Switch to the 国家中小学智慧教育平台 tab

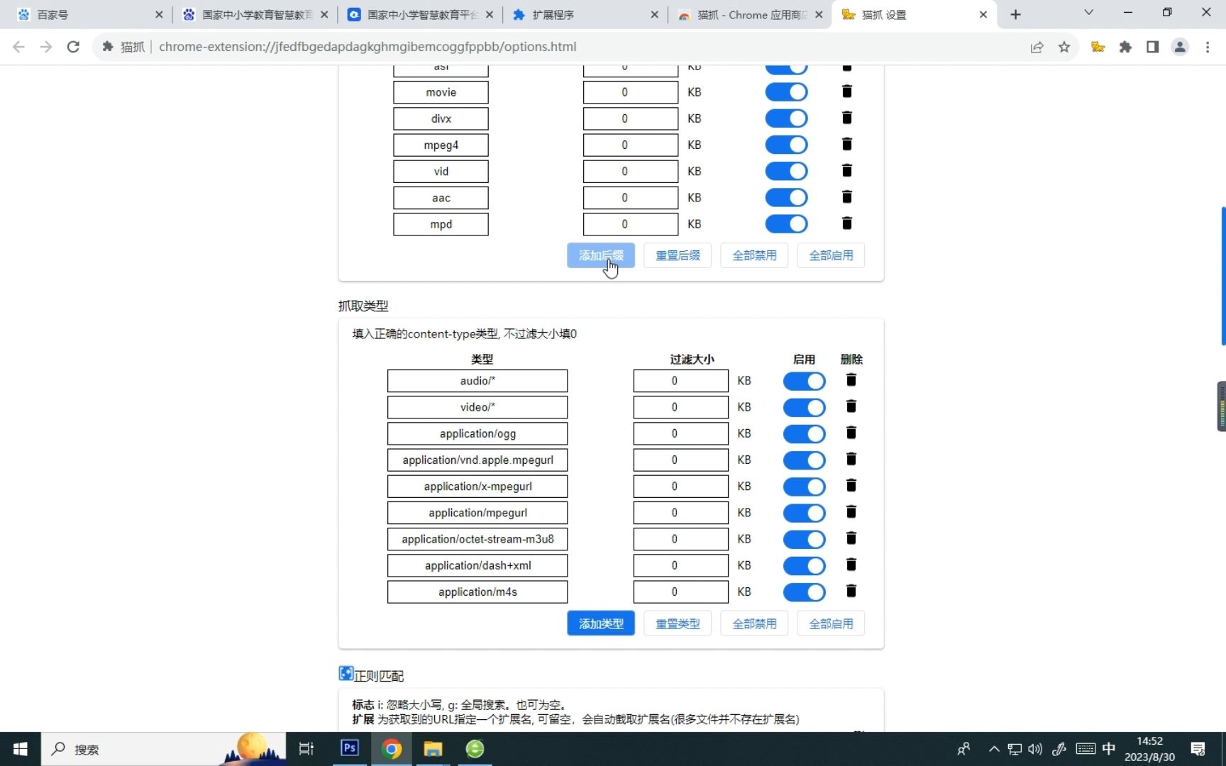420,14
